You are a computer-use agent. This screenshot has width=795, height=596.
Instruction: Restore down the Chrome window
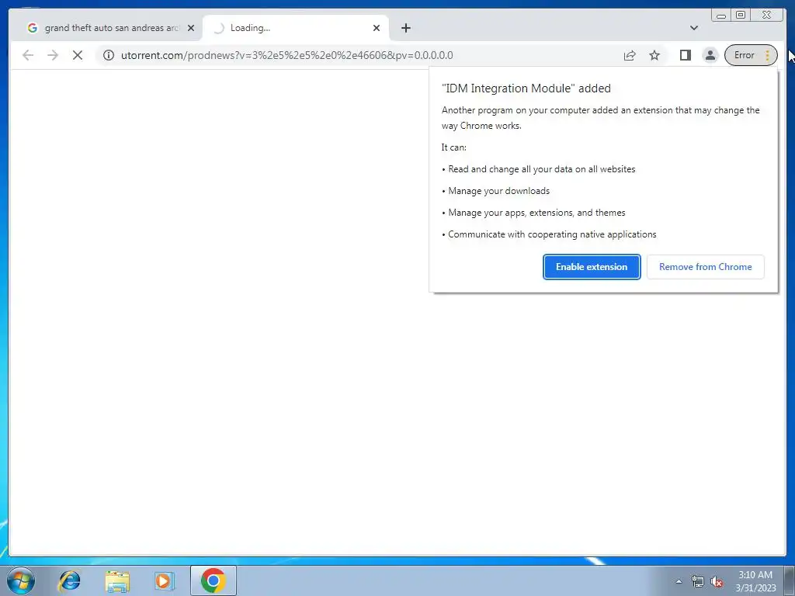[x=741, y=16]
